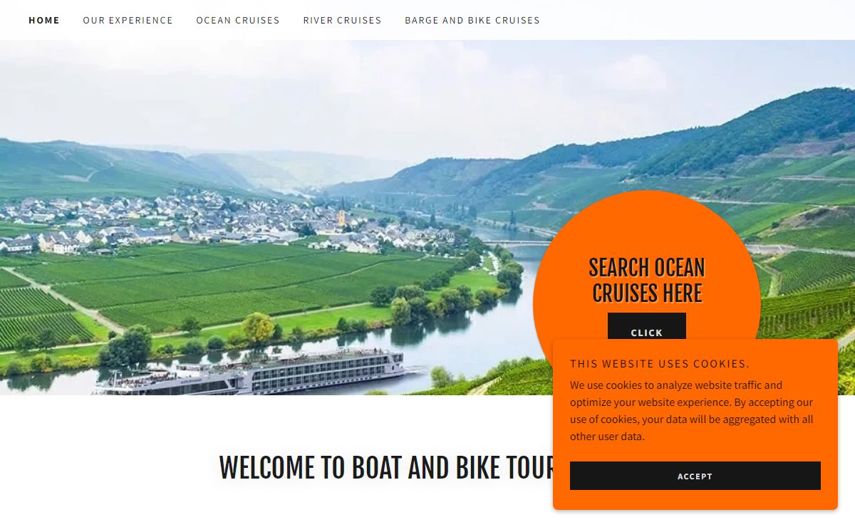Open the Ocean Cruises menu item
The height and width of the screenshot is (527, 855).
tap(238, 20)
